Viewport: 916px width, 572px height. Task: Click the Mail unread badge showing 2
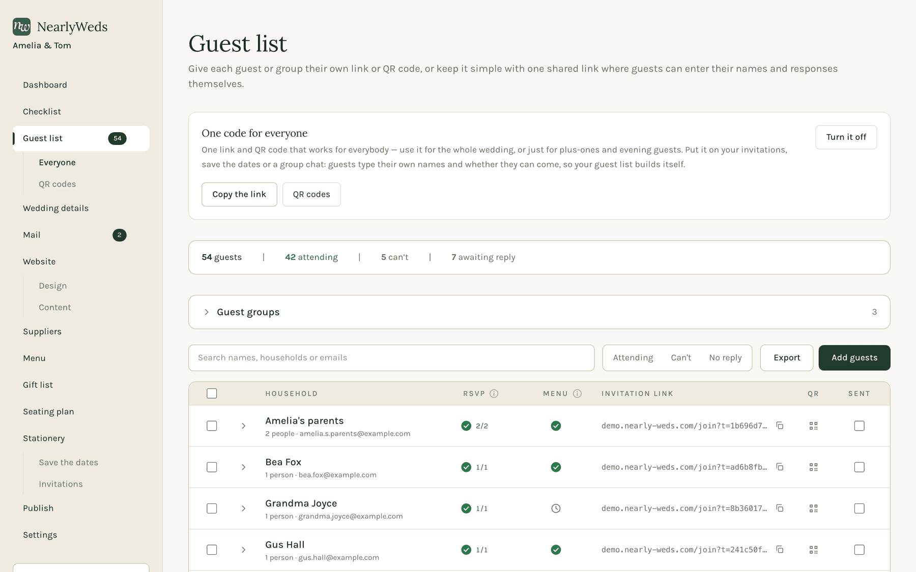(119, 235)
